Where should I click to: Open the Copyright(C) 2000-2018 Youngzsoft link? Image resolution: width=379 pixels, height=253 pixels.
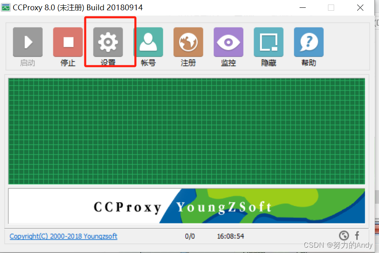63,236
